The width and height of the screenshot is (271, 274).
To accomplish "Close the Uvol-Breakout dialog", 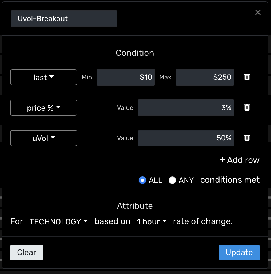I will (258, 13).
